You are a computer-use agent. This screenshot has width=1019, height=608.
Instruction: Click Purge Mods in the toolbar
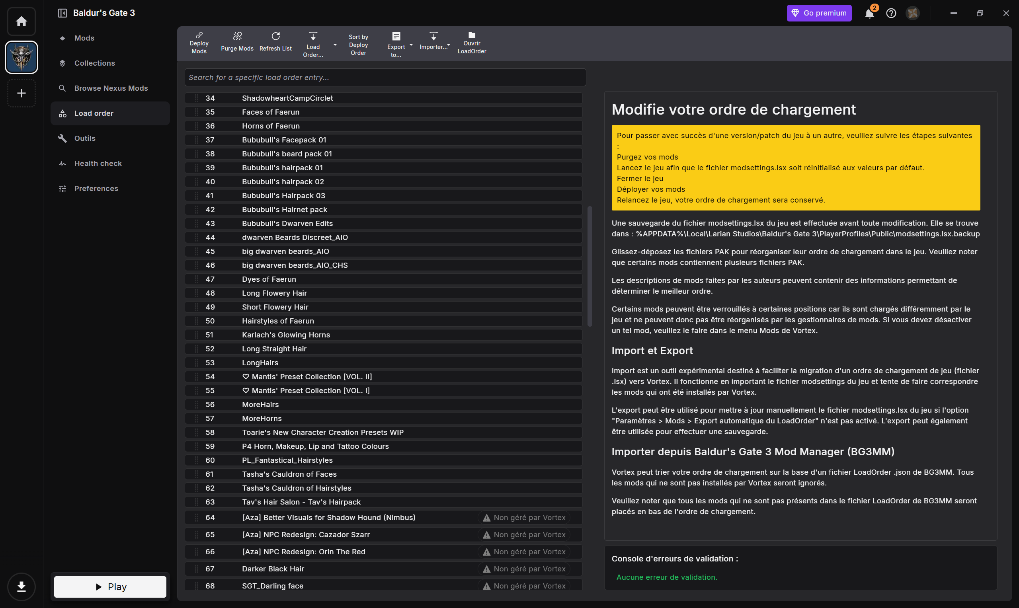tap(237, 42)
